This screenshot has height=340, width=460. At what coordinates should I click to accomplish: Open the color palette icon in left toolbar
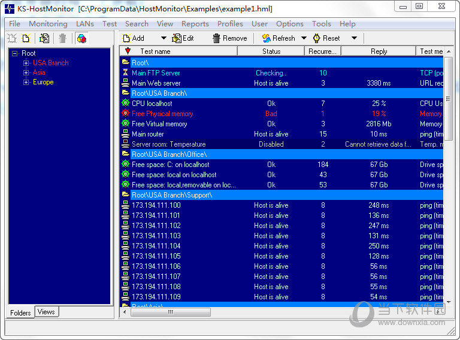[x=81, y=38]
